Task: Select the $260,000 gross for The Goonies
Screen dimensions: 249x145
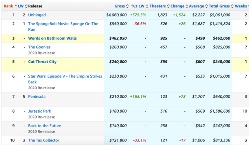Action: pos(118,47)
